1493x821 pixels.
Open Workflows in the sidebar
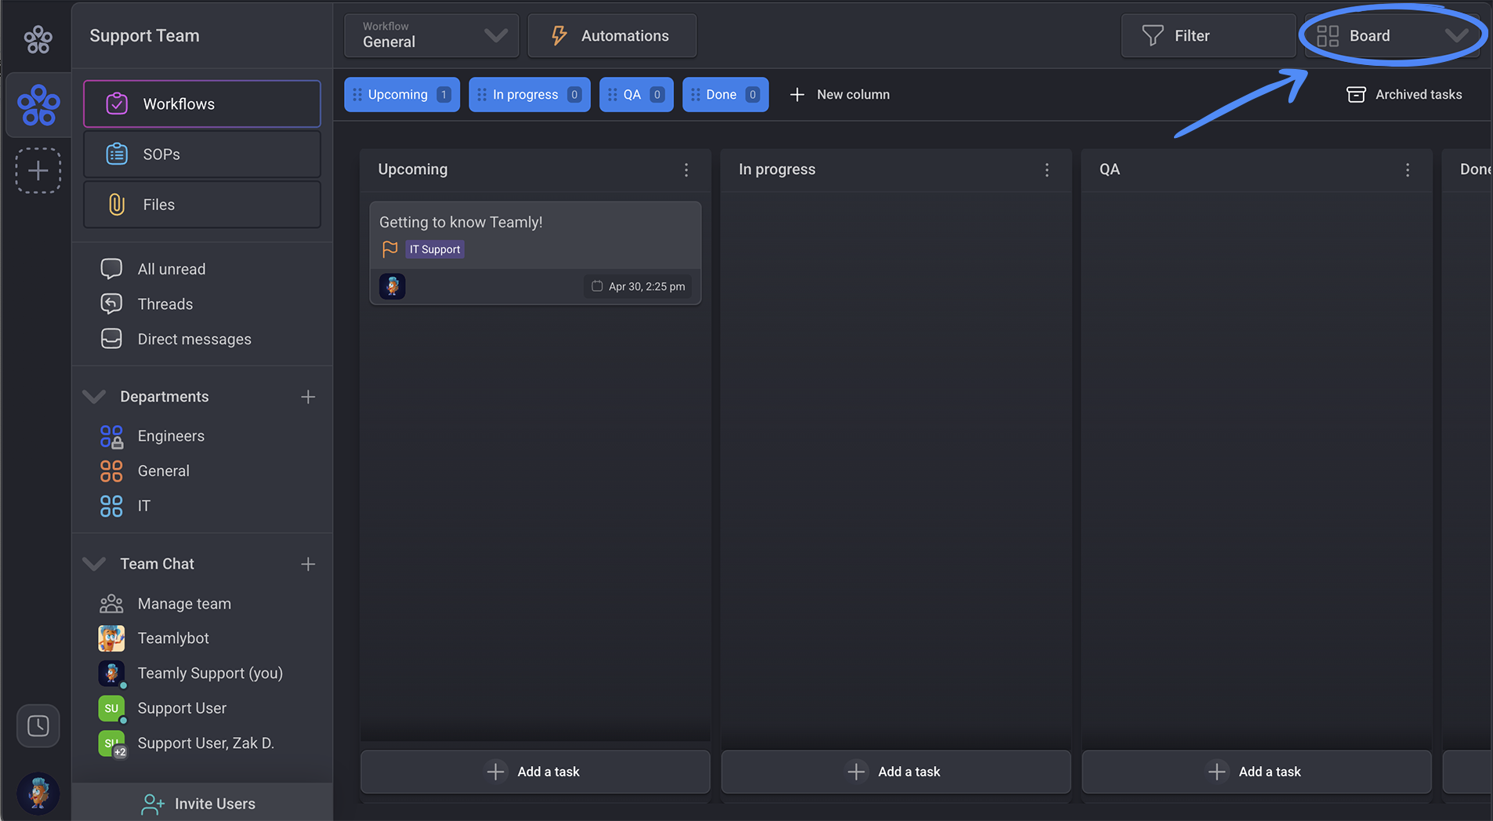click(202, 104)
